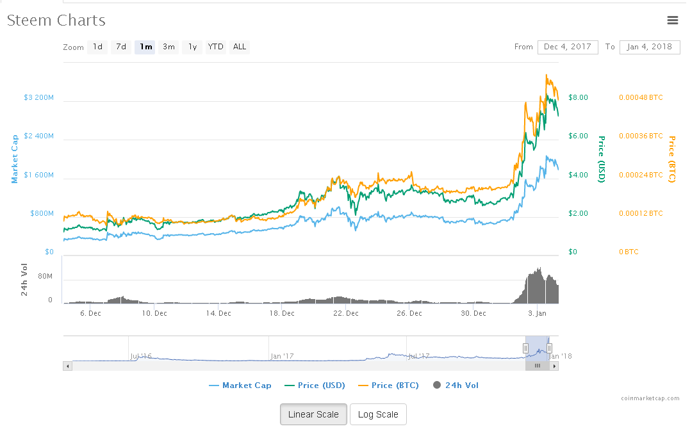
Task: Click the navigator scroll left arrow
Action: [67, 366]
